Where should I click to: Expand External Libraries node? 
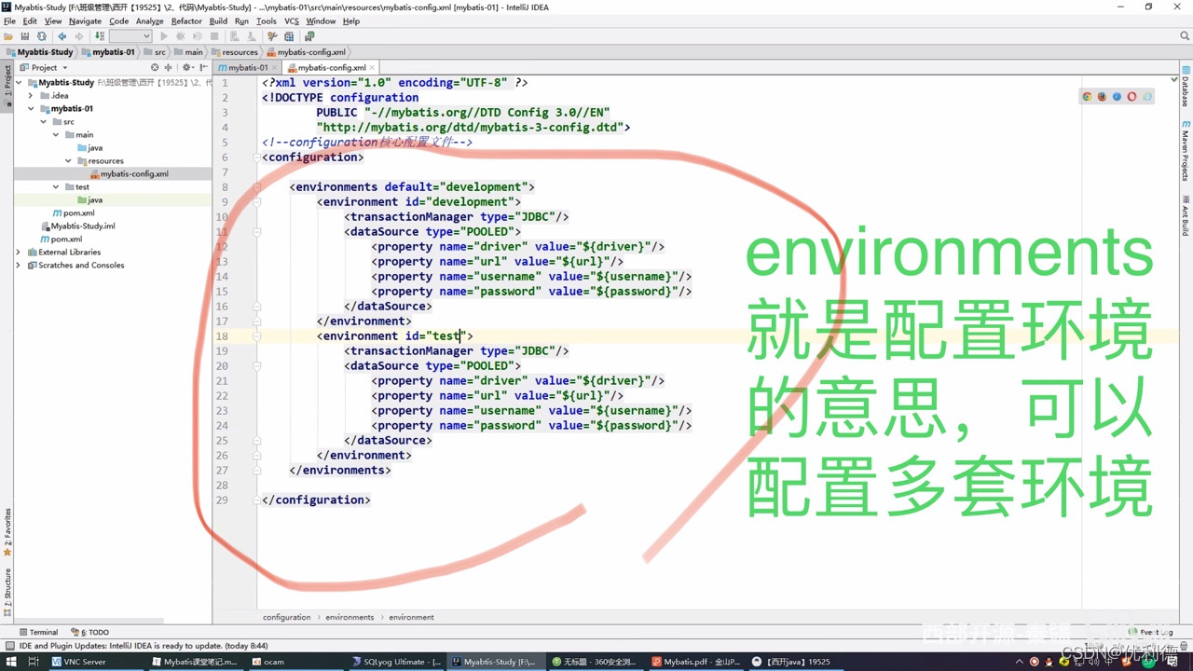pyautogui.click(x=18, y=252)
